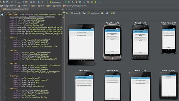This screenshot has width=179, height=101.
Task: Click the Cut scissors icon
Action: point(19,2)
